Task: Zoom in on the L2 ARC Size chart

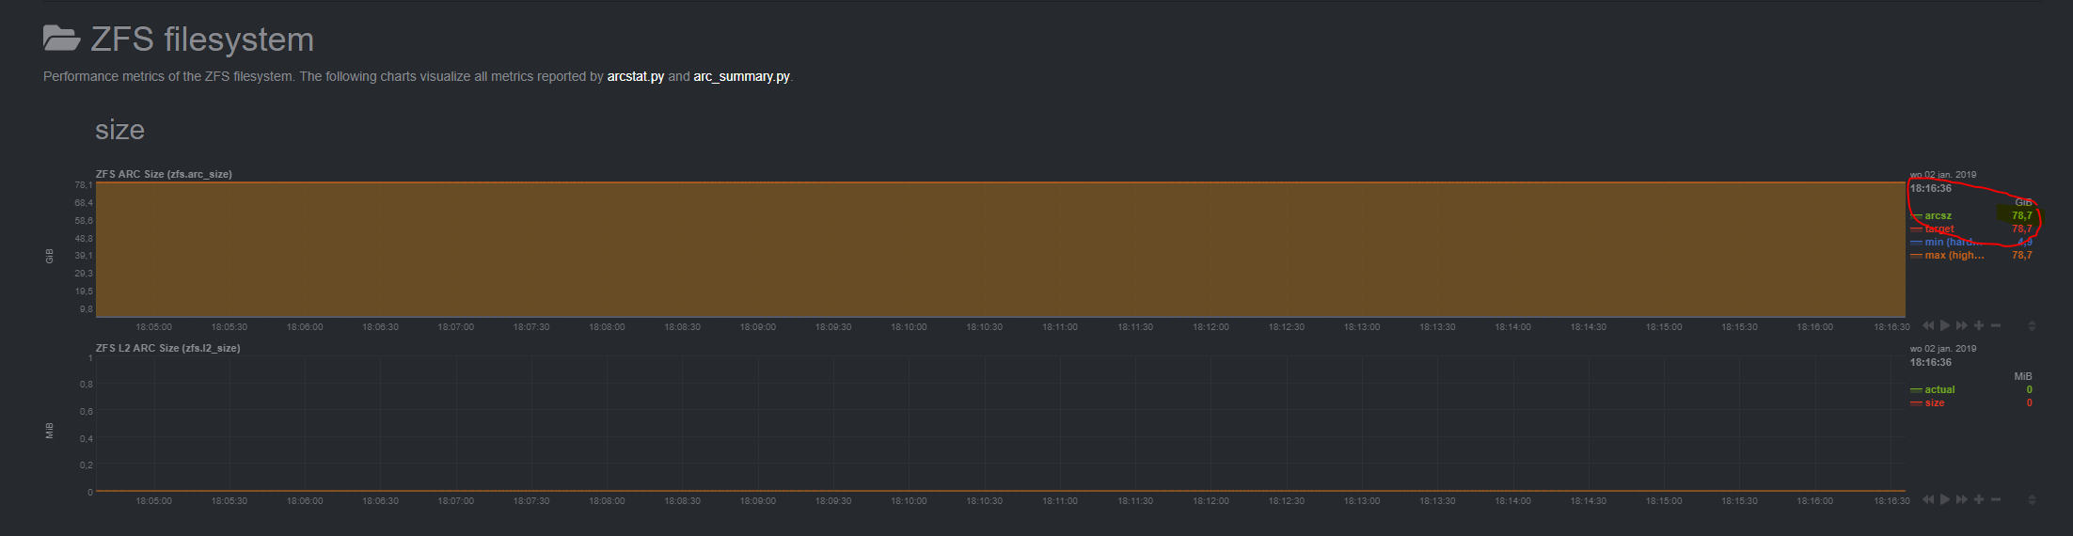Action: (1979, 499)
